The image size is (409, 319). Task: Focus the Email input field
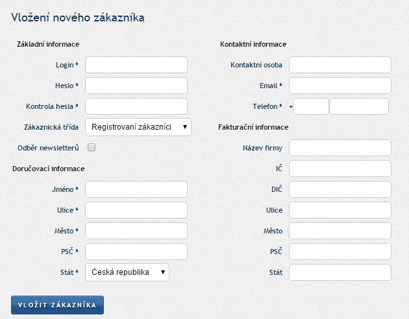click(x=340, y=86)
